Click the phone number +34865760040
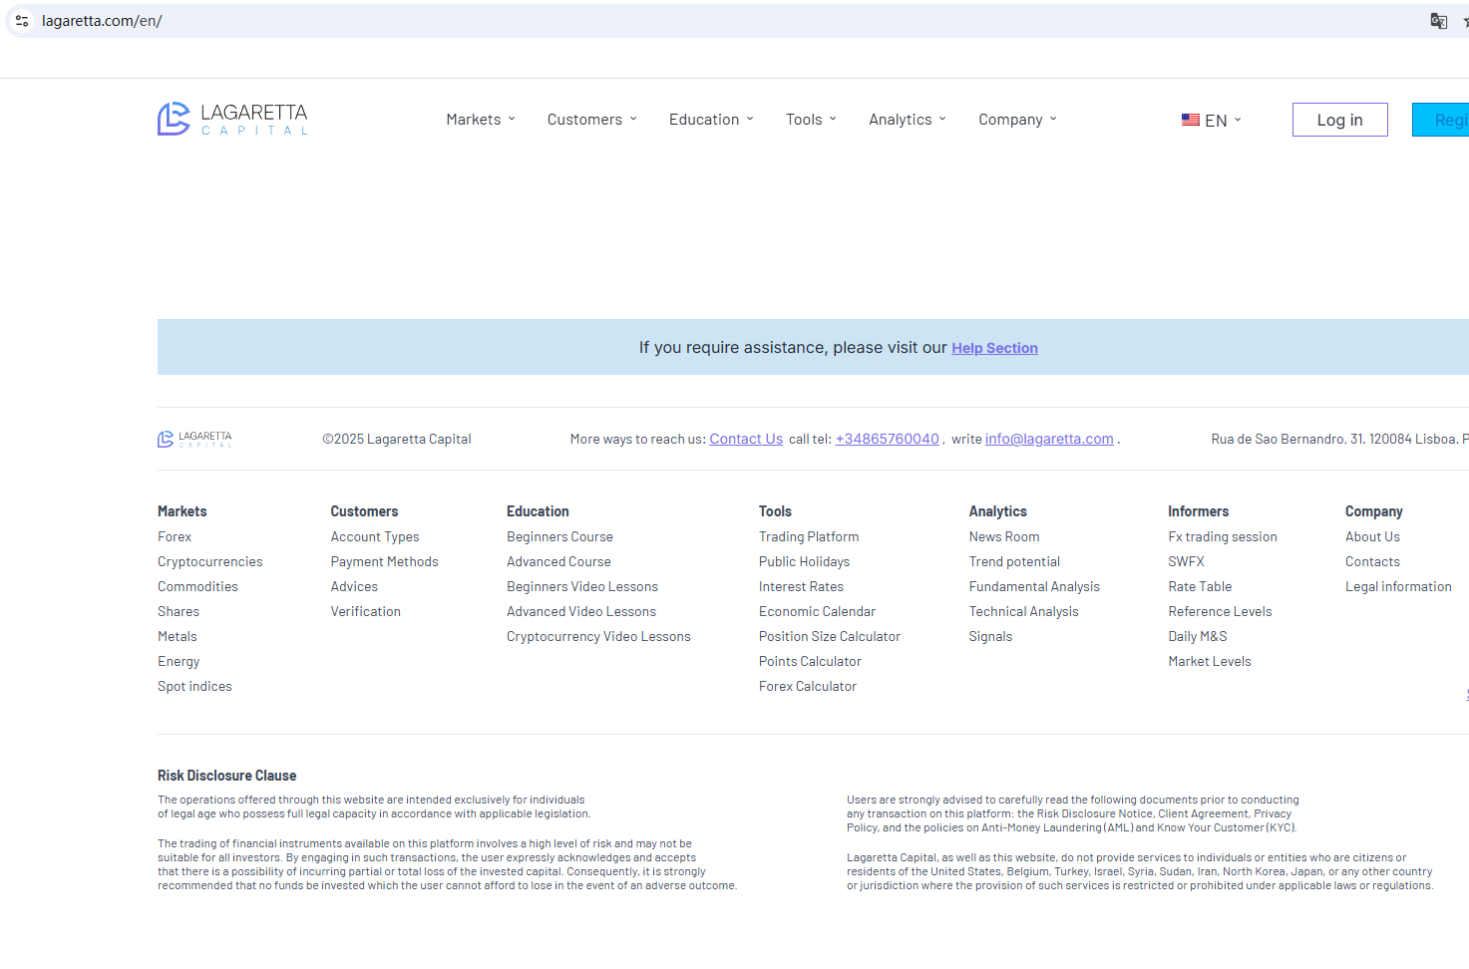Image resolution: width=1469 pixels, height=969 pixels. click(x=888, y=439)
